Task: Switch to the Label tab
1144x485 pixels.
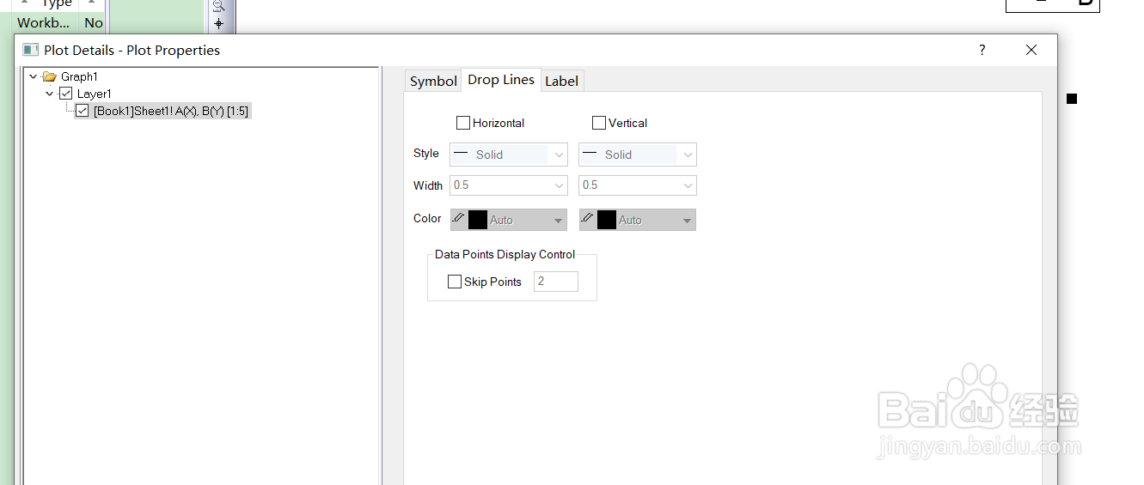Action: click(x=561, y=81)
